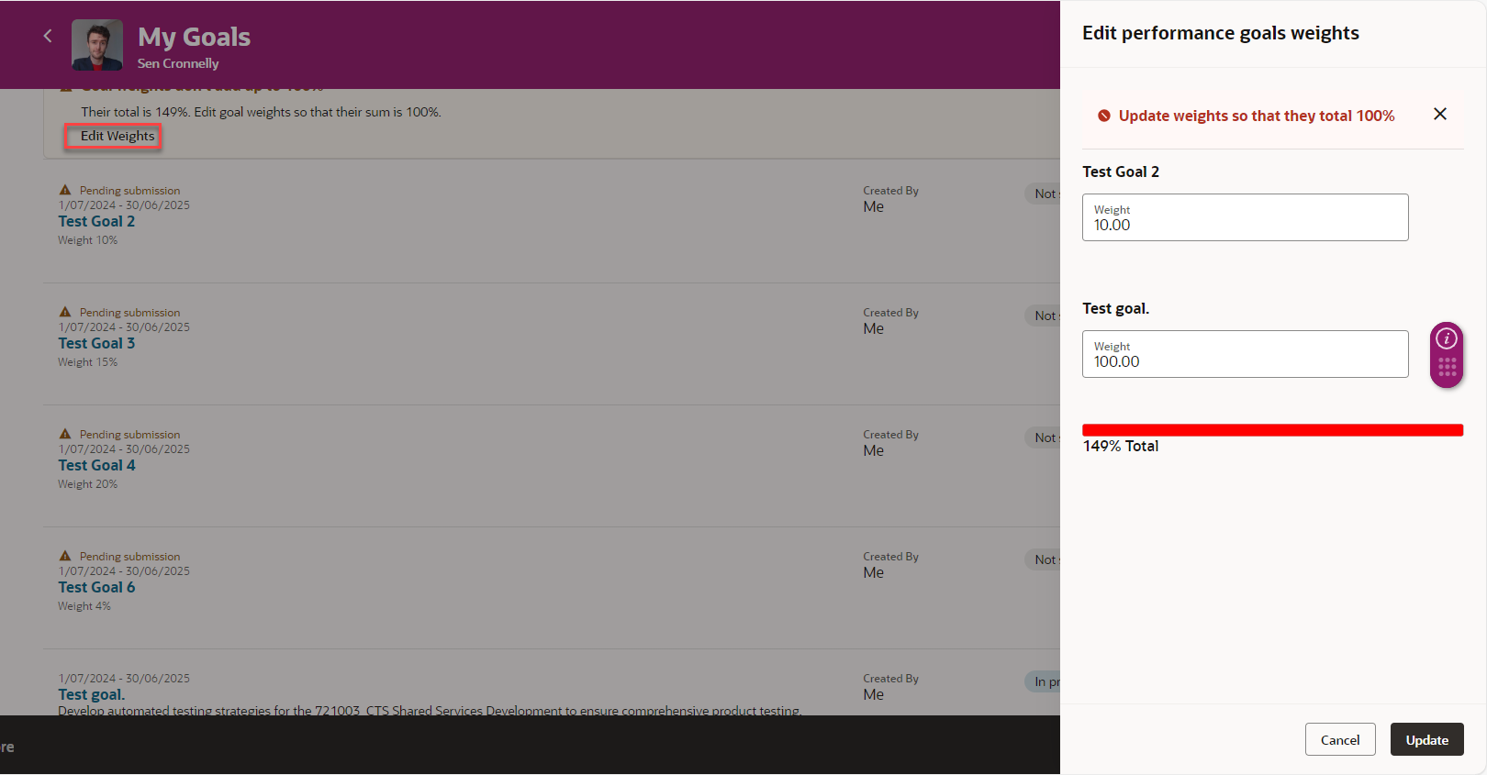Click the Edit Weights link
1487x775 pixels.
(x=117, y=136)
